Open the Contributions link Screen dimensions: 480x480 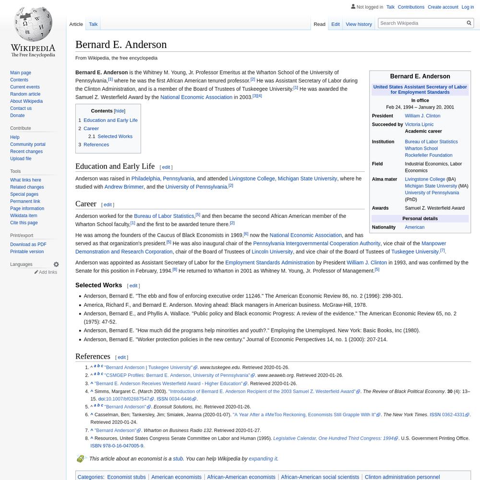(411, 7)
